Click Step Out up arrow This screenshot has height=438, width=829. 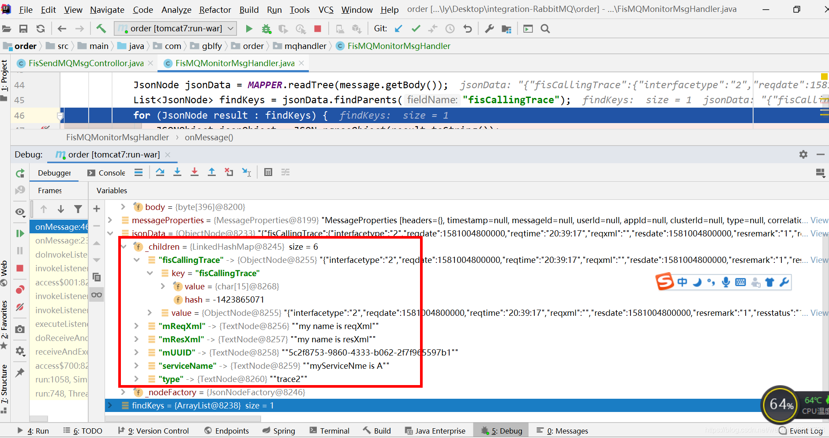(212, 172)
